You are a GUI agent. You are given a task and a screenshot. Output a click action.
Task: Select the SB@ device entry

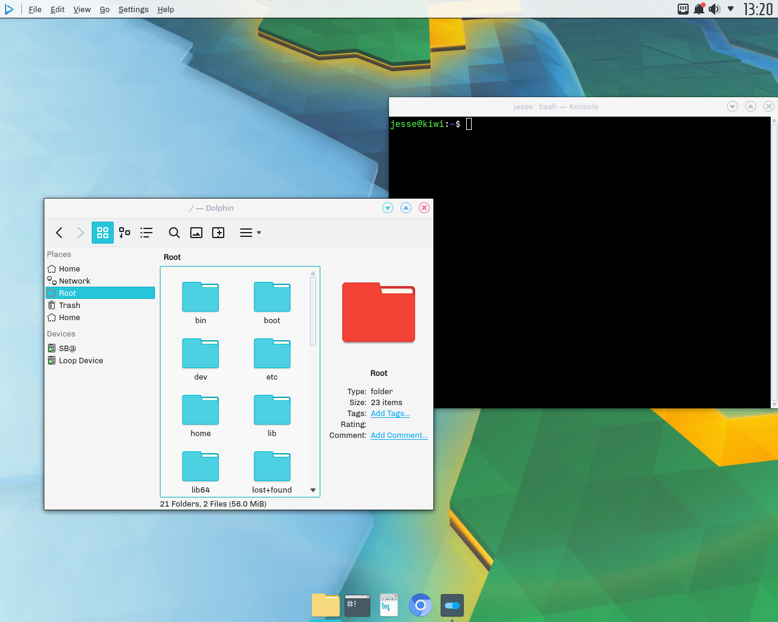(x=100, y=348)
